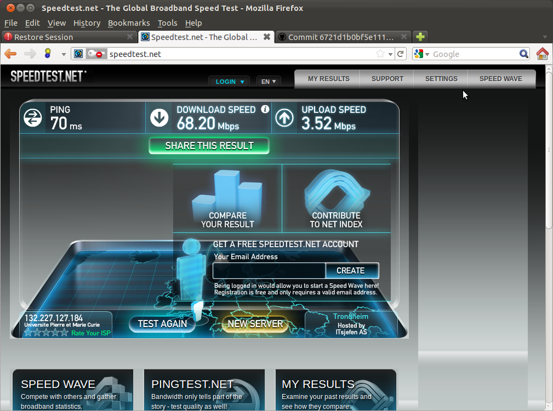Screen dimensions: 553x411
Task: Open the MY RESULTS promo card
Action: pyautogui.click(x=336, y=390)
